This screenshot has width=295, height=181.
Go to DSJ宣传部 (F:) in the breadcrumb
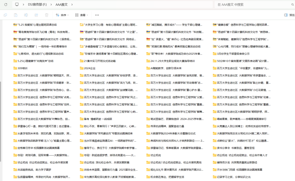38,4
